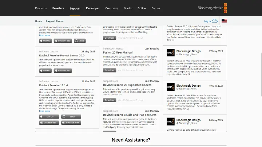Click the Blackmagicdesign logo
Screen dimensions: 262x147
coord(212,8)
